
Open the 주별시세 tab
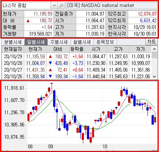pyautogui.click(x=59, y=42)
